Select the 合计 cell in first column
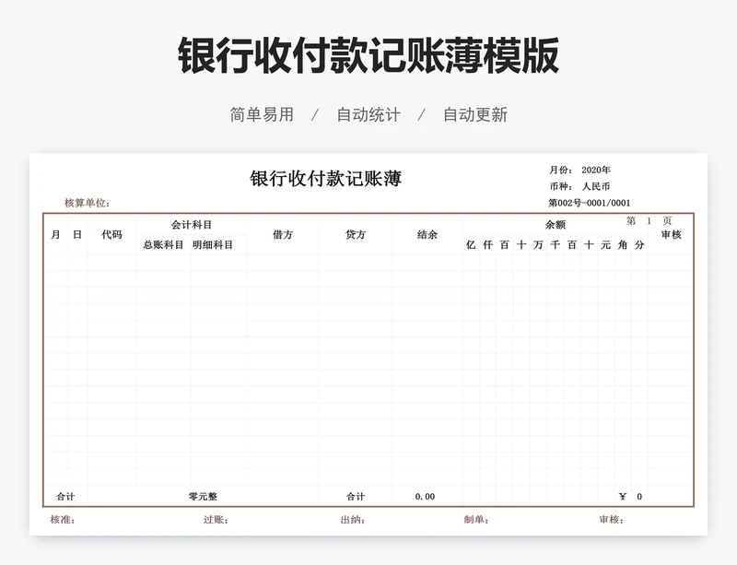Screen dimensions: 737x565 pos(65,496)
